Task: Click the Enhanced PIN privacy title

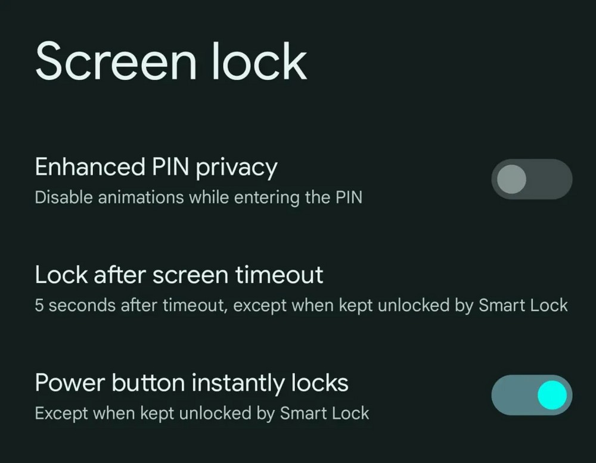Action: [156, 167]
